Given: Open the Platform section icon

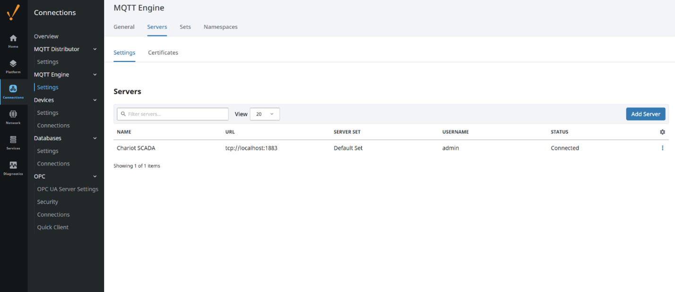Looking at the screenshot, I should (13, 67).
